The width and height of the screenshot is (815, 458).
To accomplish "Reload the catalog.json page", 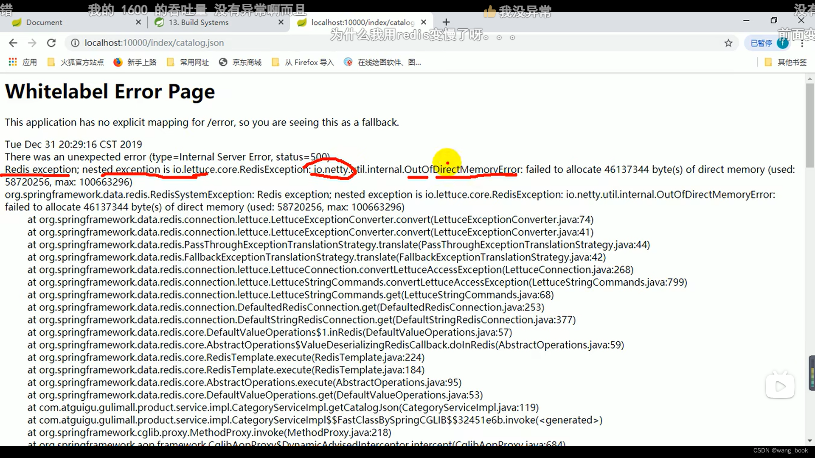I will pos(51,43).
